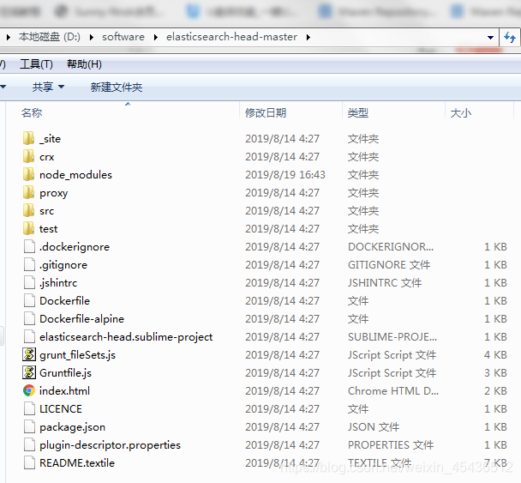Sort by 名称 column header
521x483 pixels.
[x=32, y=112]
